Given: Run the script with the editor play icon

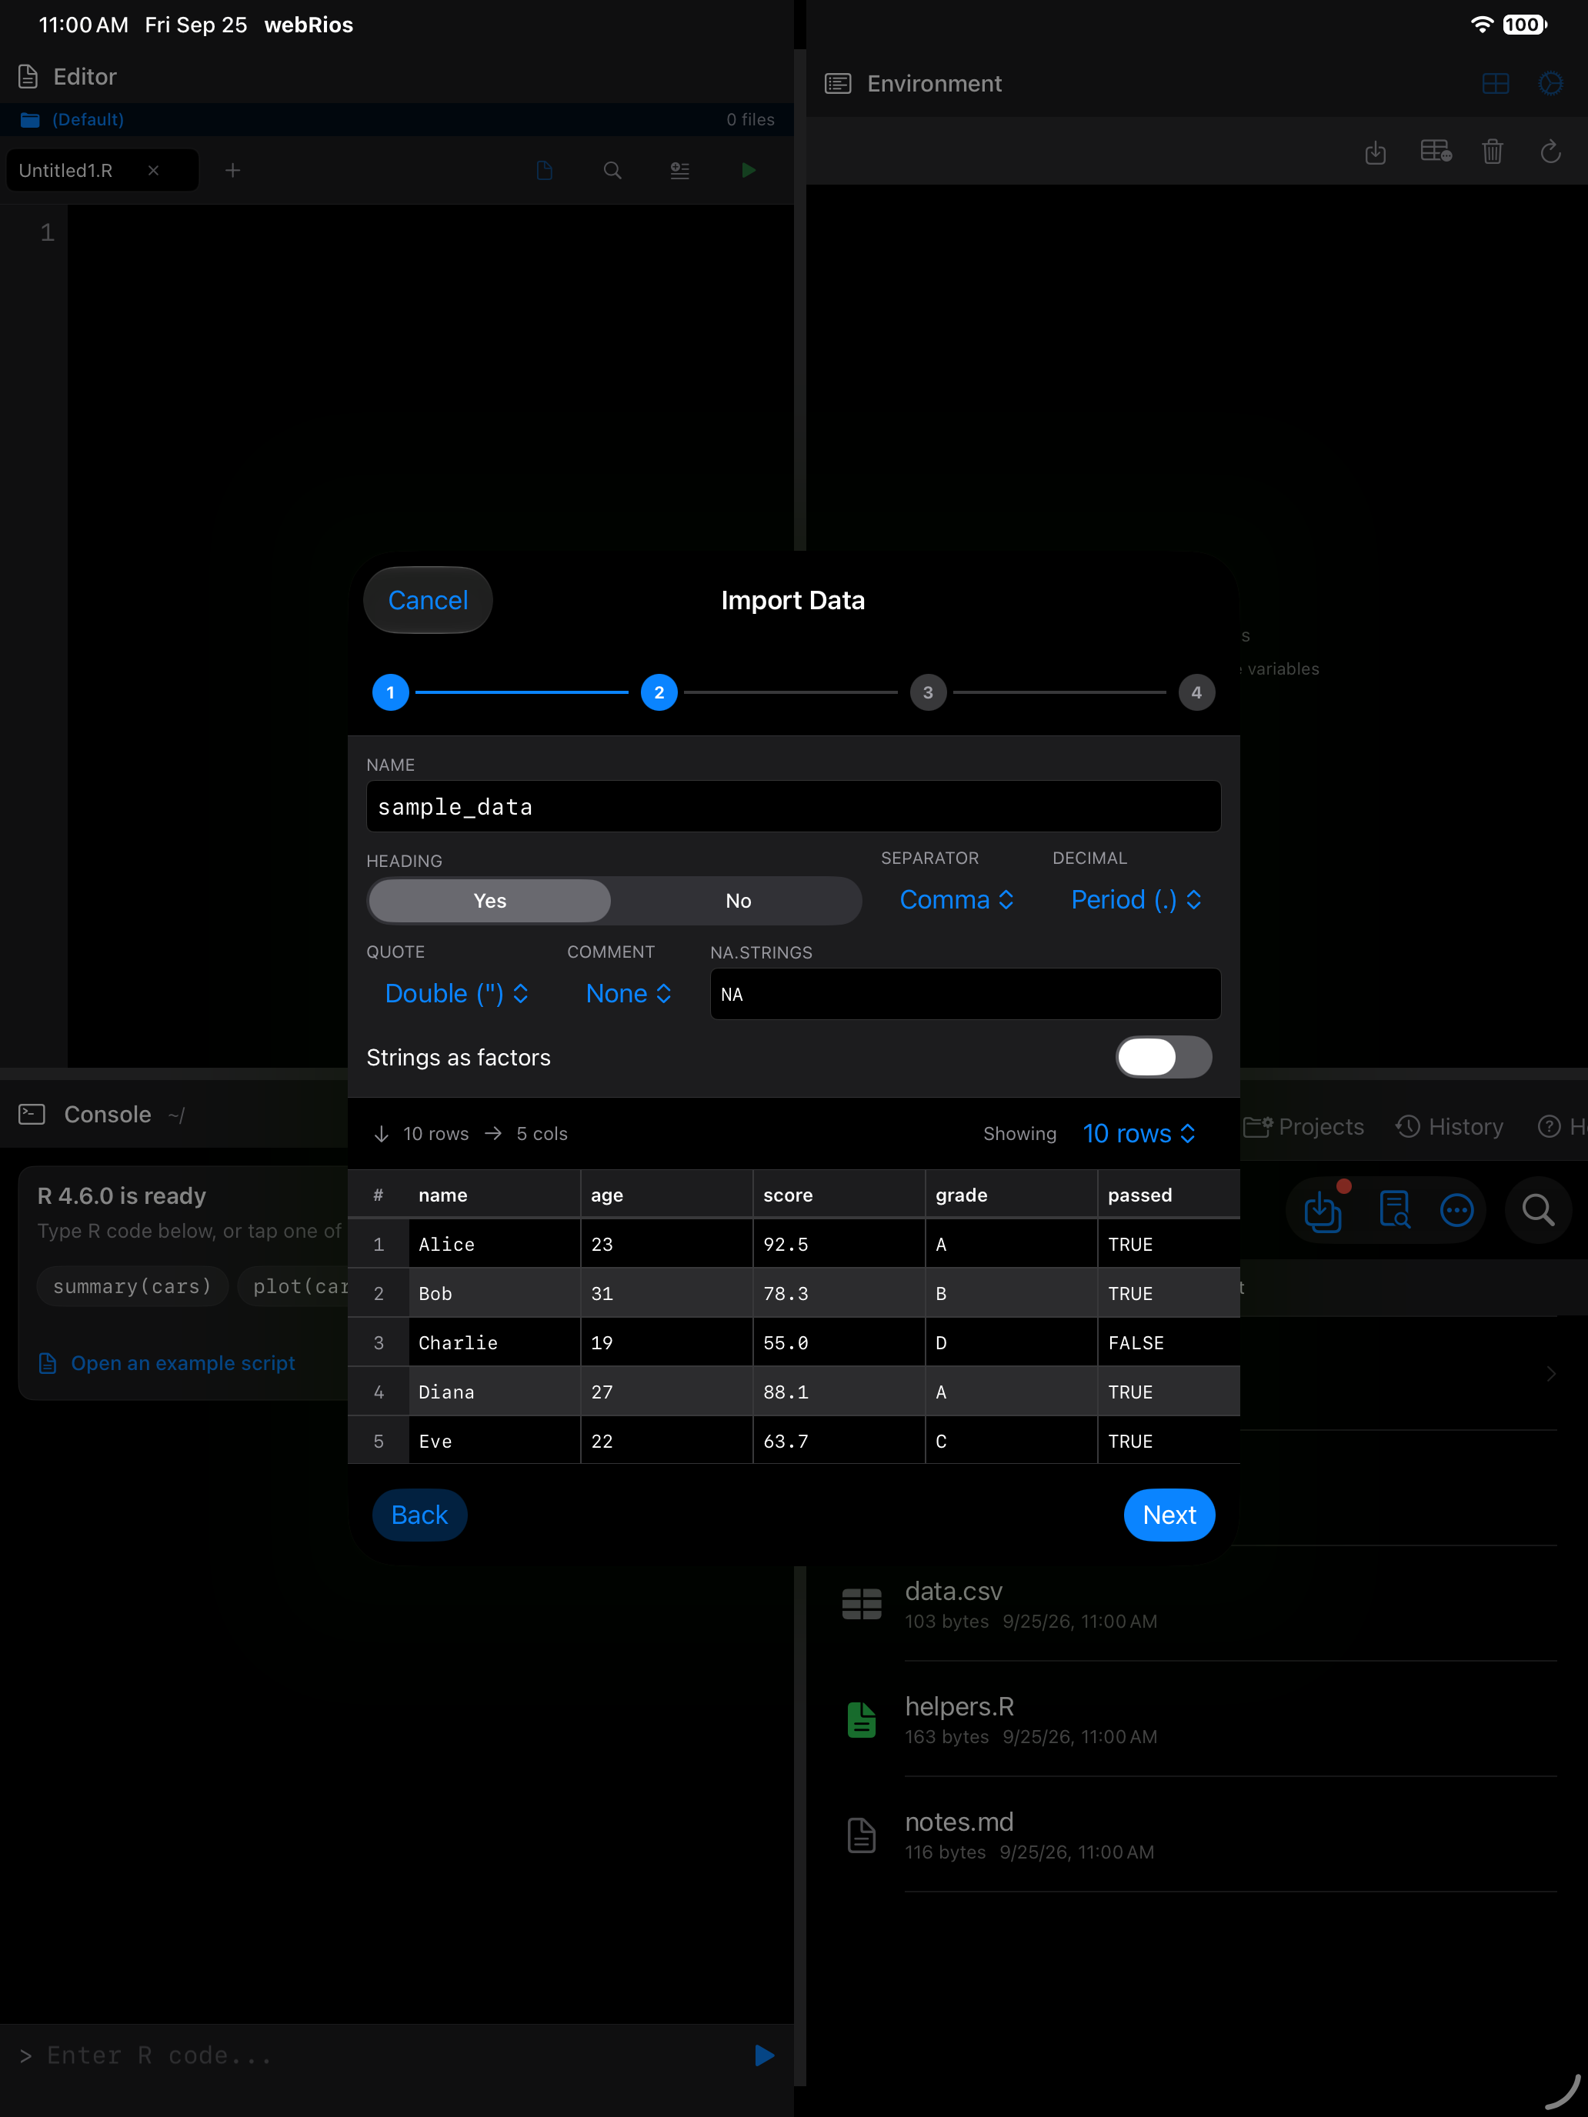Looking at the screenshot, I should (749, 170).
